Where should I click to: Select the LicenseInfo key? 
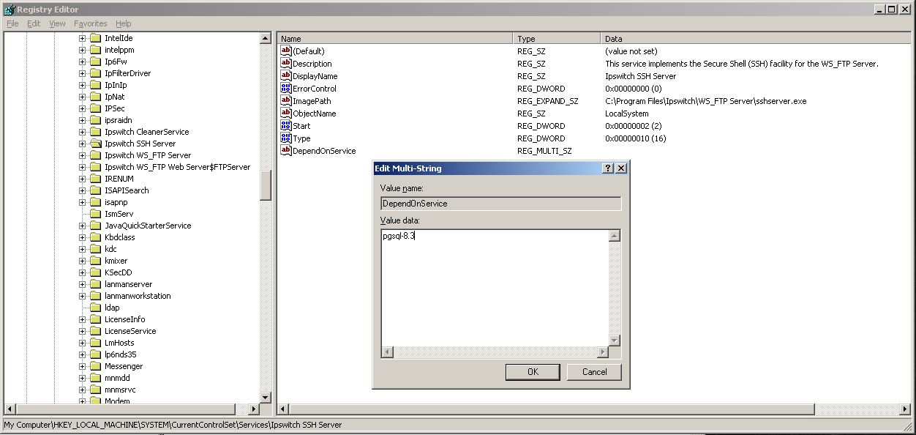point(125,319)
